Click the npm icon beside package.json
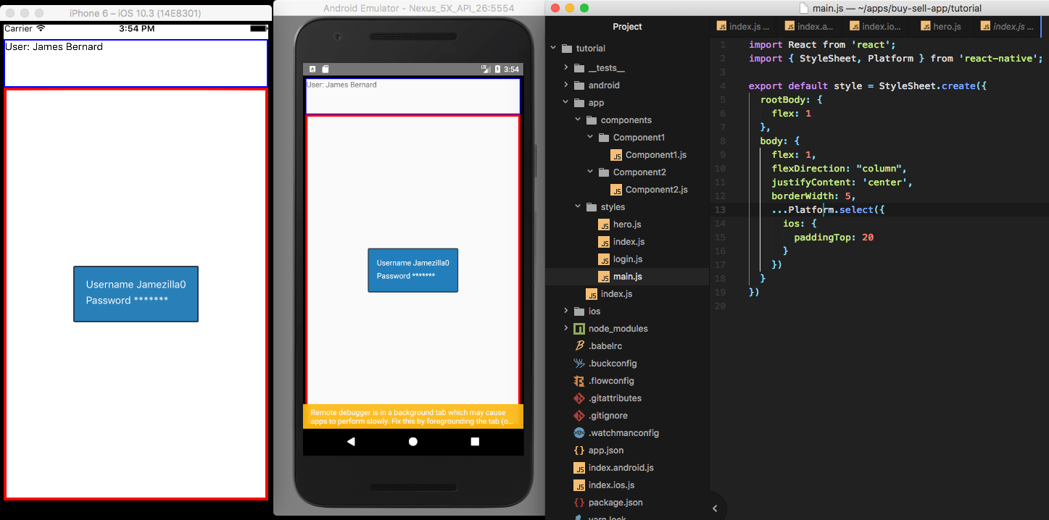This screenshot has width=1049, height=520. (x=579, y=503)
